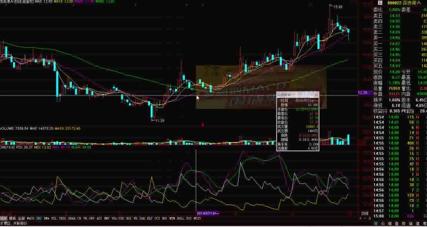
Task: Click the 买二 order book row
Action: [x=400, y=49]
